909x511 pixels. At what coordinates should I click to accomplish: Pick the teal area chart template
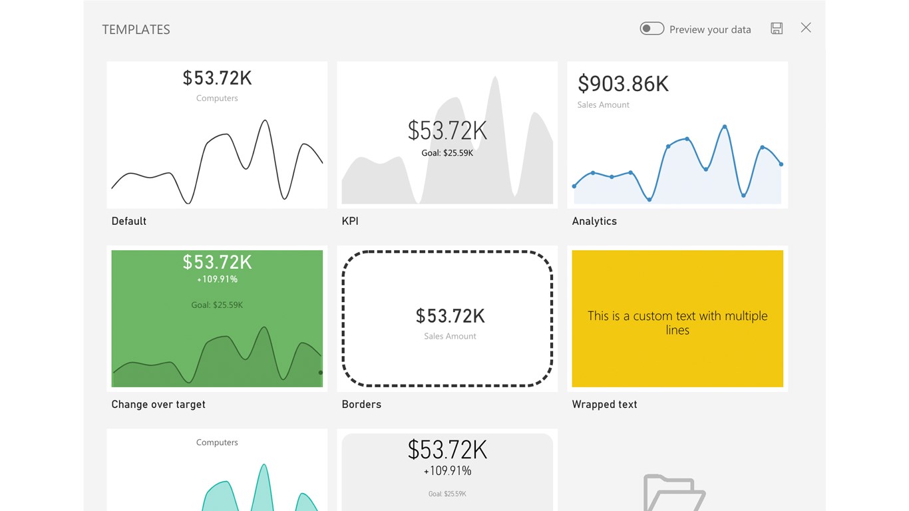click(217, 470)
